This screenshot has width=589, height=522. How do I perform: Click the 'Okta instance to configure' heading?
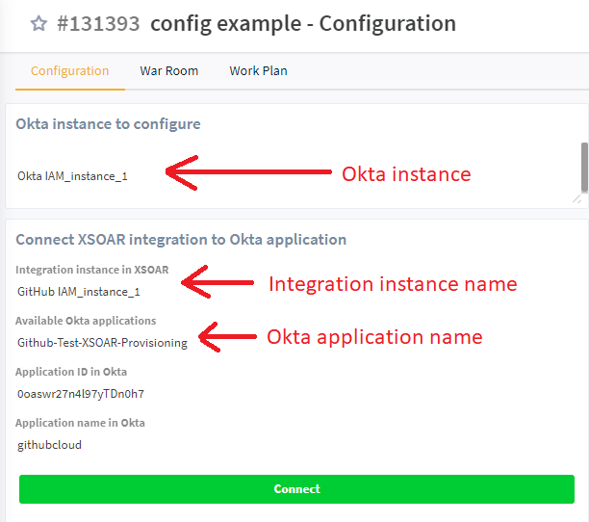(x=108, y=124)
